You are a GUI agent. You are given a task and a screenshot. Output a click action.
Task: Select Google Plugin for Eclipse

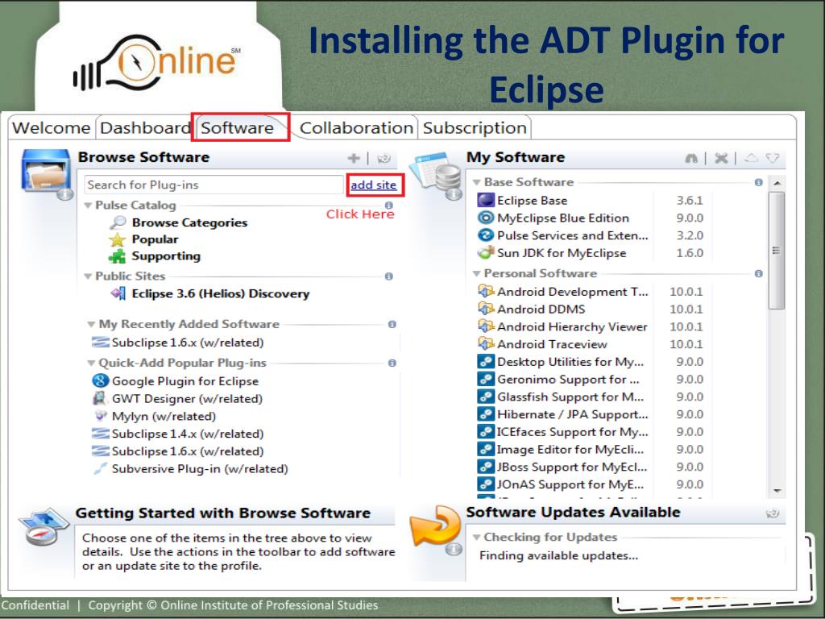pyautogui.click(x=185, y=381)
